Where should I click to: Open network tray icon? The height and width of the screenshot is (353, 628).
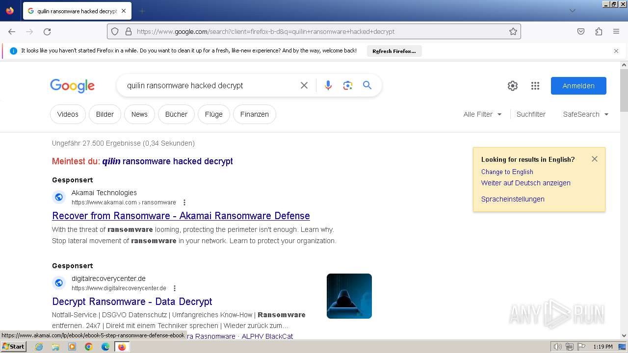pos(570,347)
